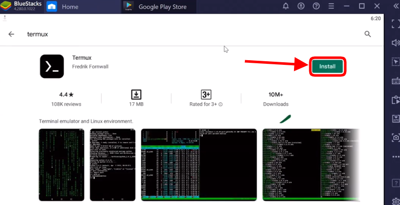Viewport: 400px width, 205px height.
Task: Click the sidebar cursor lock icon
Action: pos(395,62)
